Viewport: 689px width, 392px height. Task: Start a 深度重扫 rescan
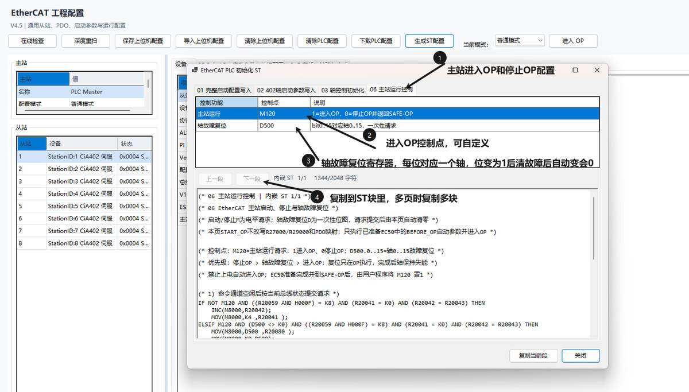tap(87, 41)
